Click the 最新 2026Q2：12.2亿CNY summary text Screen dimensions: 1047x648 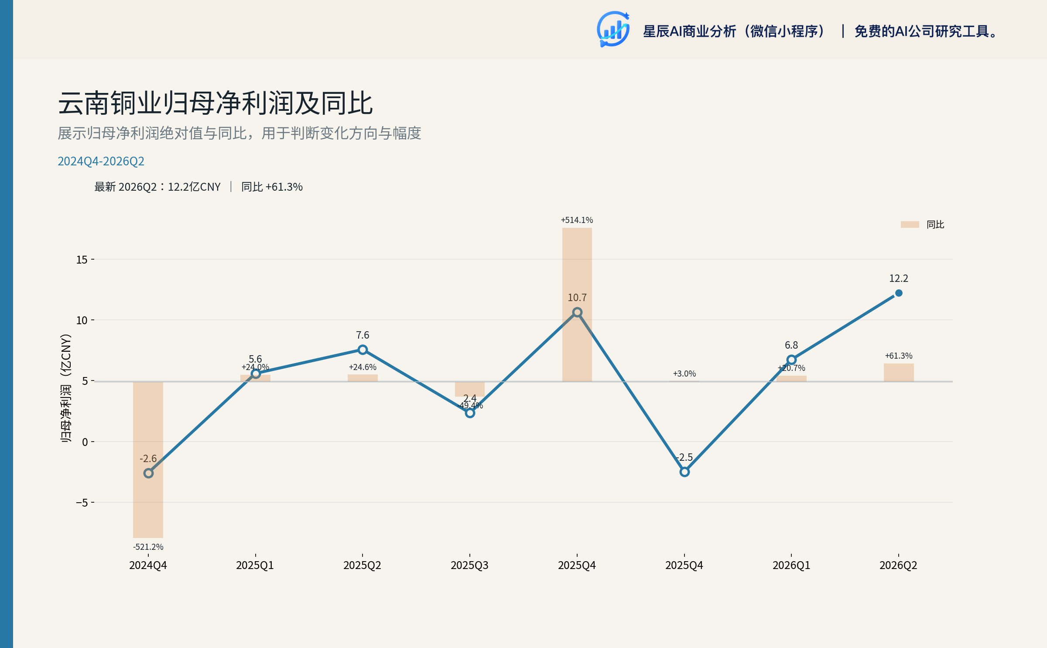tap(157, 187)
